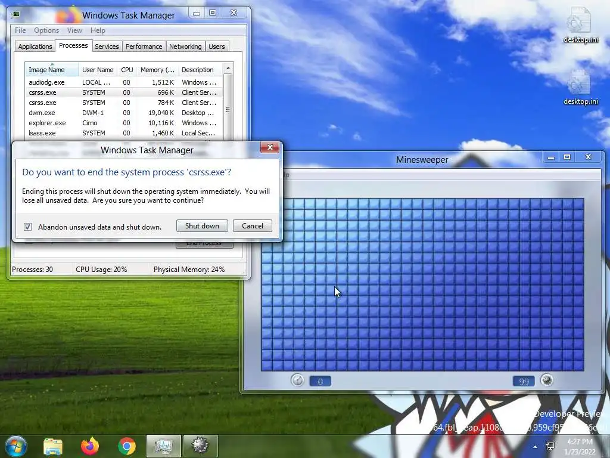Viewport: 610px width, 458px height.
Task: Toggle Abandon unsaved data and shut down checkbox
Action: click(x=27, y=227)
